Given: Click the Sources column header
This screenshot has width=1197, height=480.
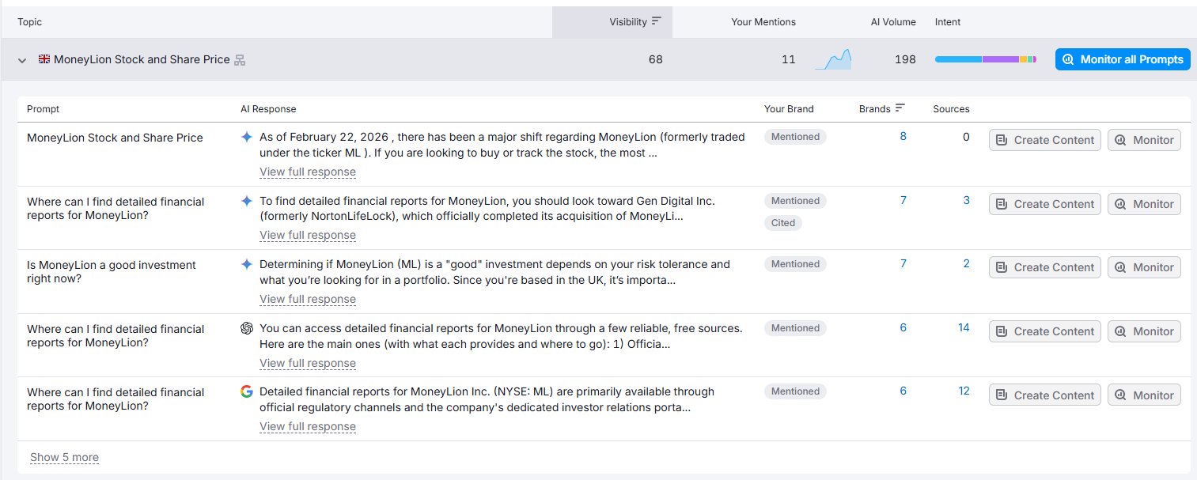Looking at the screenshot, I should [x=951, y=109].
